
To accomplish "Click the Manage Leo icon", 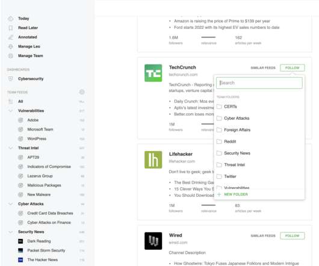I will pyautogui.click(x=11, y=46).
